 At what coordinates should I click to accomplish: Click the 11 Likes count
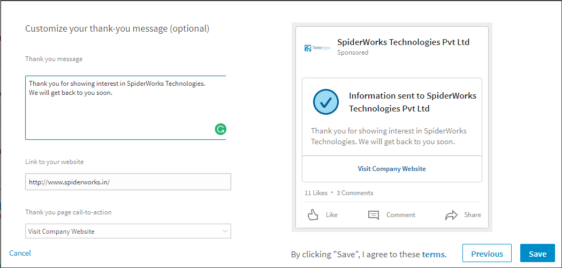click(316, 193)
